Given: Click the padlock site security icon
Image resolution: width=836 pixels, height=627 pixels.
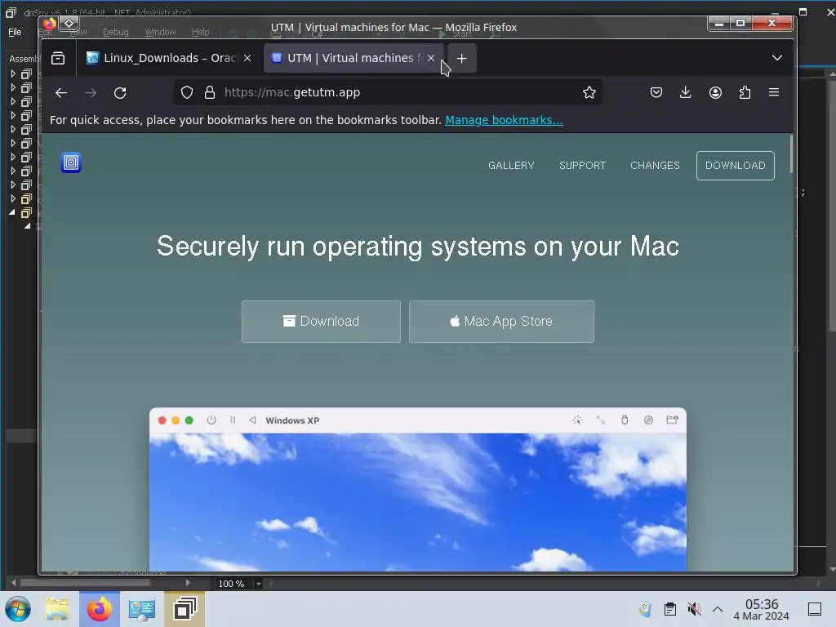Looking at the screenshot, I should (210, 92).
